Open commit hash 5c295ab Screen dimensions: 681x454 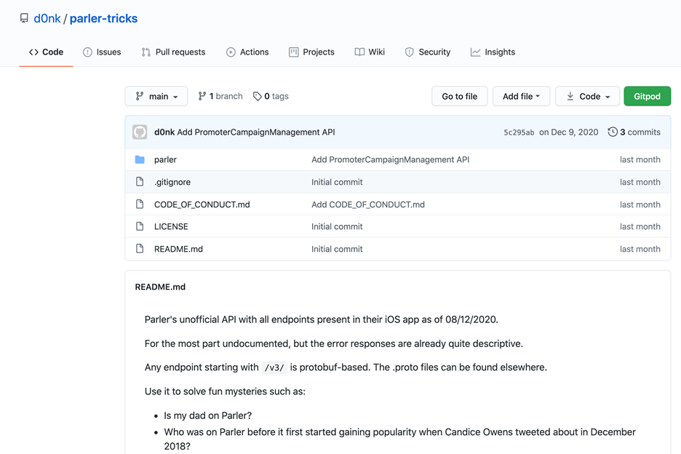(519, 132)
